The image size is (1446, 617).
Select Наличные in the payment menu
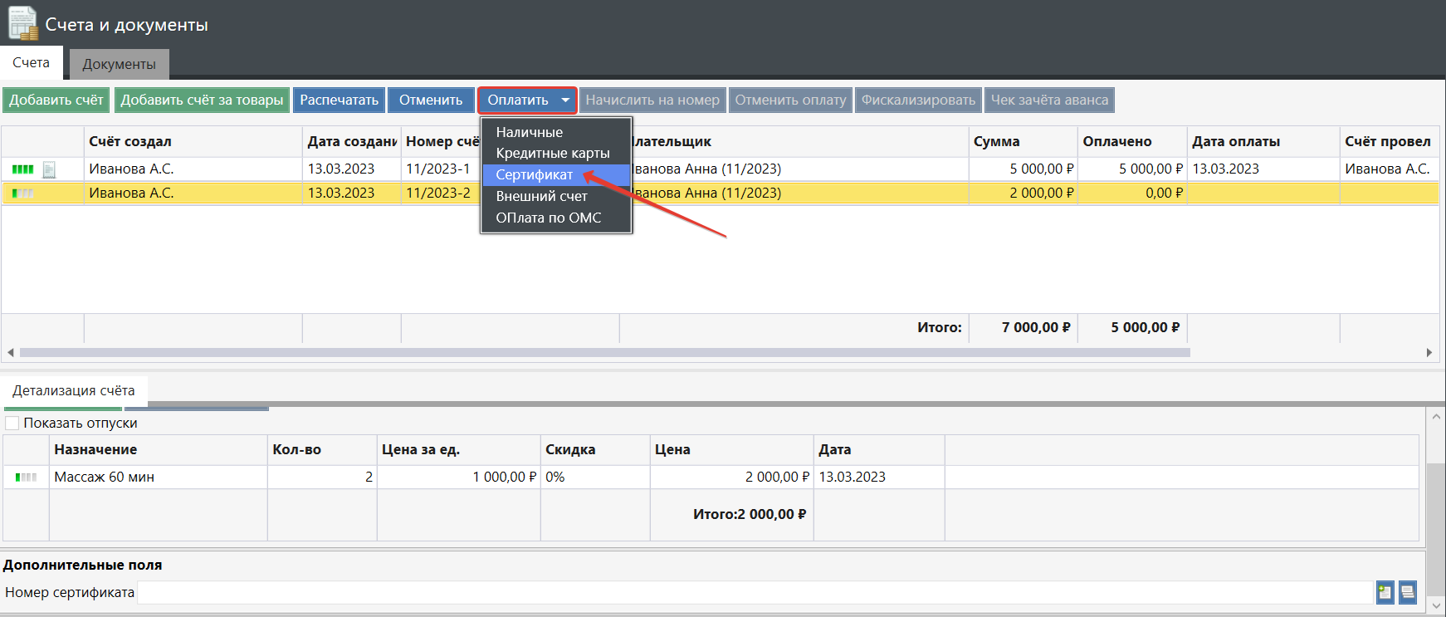[x=529, y=132]
